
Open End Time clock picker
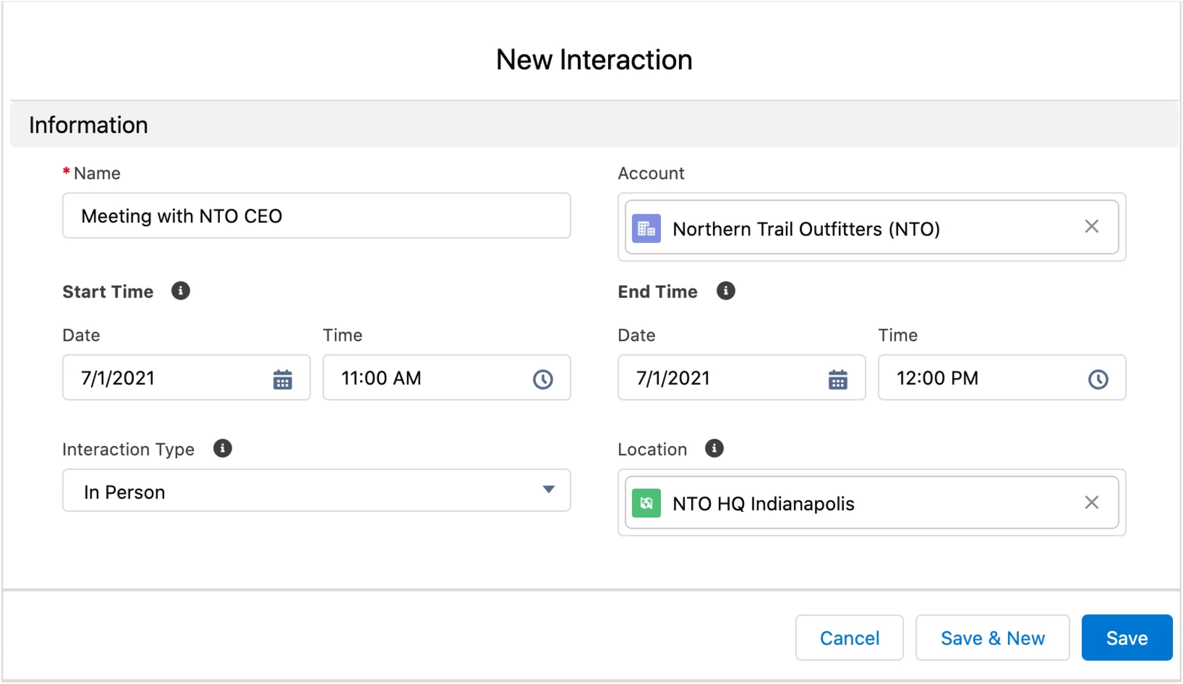1098,379
